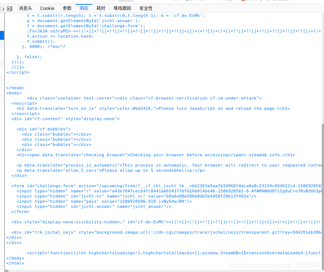Select the 响应 response tab
The width and height of the screenshot is (324, 272).
click(84, 8)
